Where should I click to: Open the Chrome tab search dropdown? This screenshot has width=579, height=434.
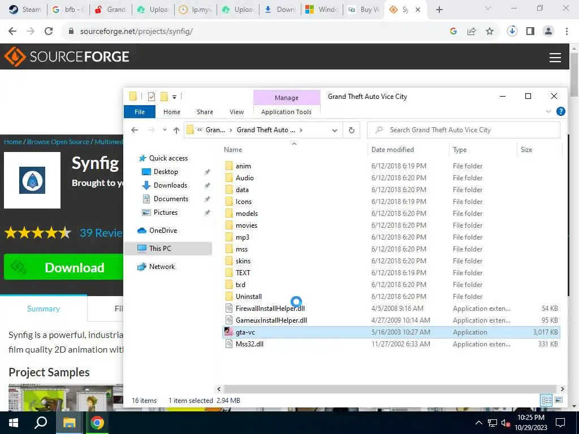(488, 8)
